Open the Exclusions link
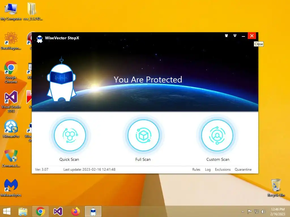The height and width of the screenshot is (217, 290). click(223, 170)
